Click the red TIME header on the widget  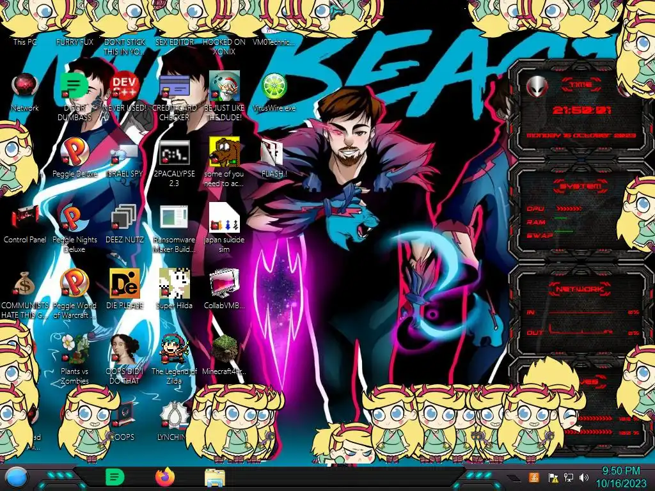(581, 85)
